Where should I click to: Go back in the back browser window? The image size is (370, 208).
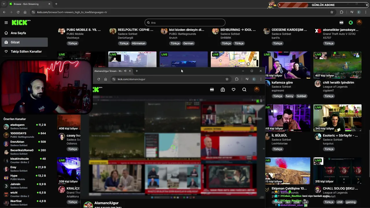tap(4, 12)
